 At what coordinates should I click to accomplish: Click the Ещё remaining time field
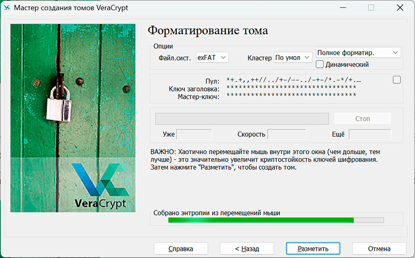coord(369,135)
